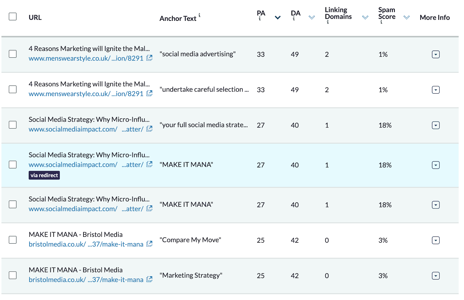Expand More Info for the via redirect row
The image size is (464, 300).
[x=436, y=165]
